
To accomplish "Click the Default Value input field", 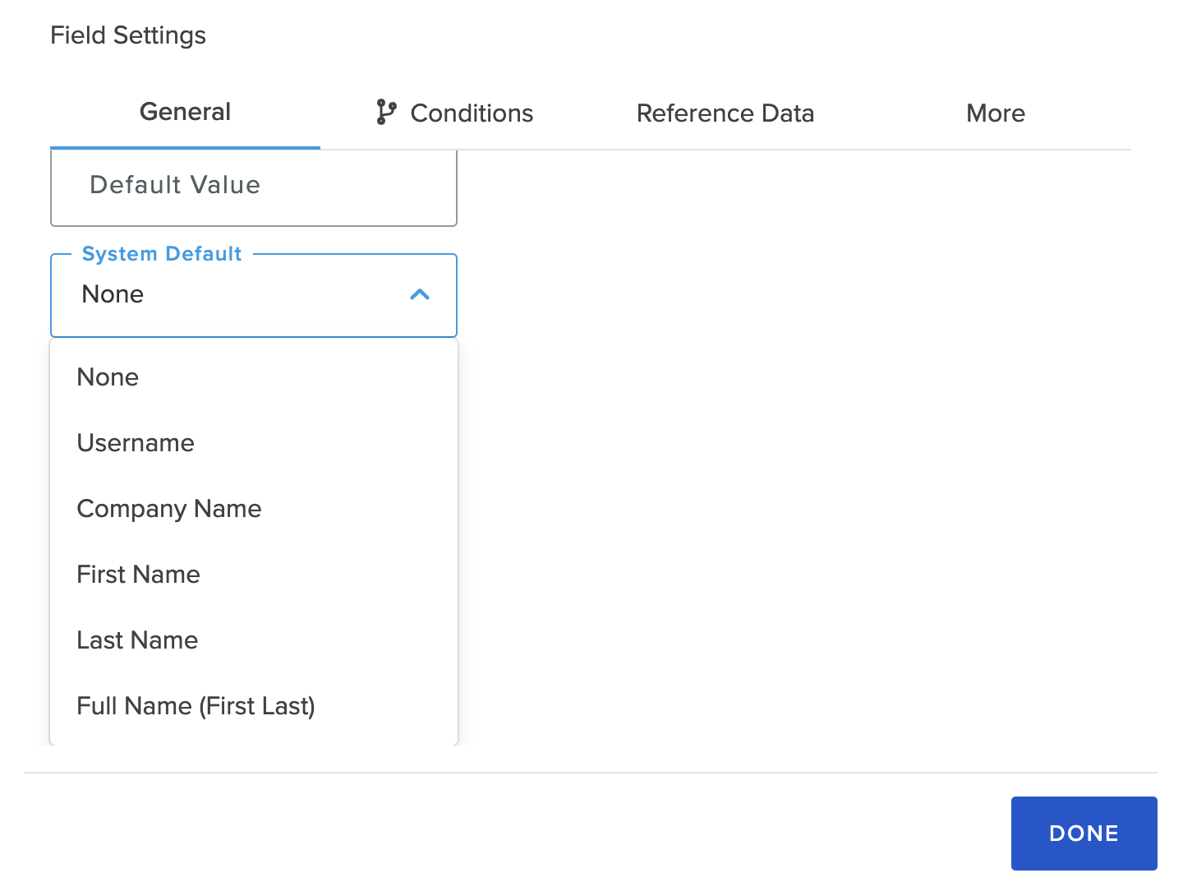I will [x=254, y=186].
